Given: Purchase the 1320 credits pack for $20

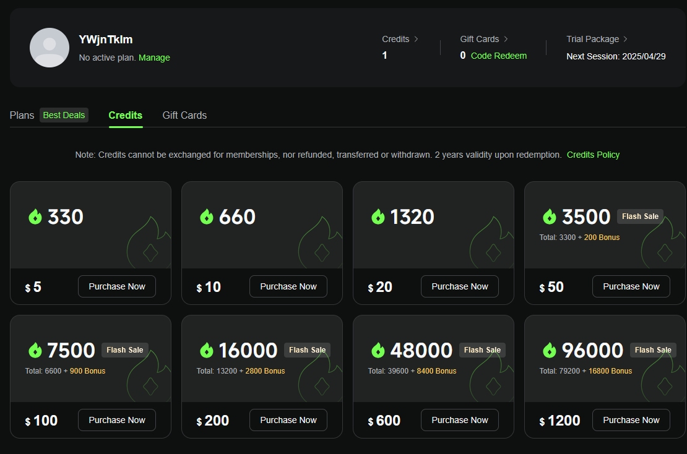Looking at the screenshot, I should click(x=460, y=286).
